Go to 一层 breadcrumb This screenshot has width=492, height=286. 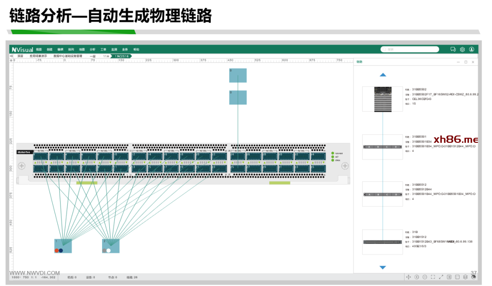click(x=92, y=56)
